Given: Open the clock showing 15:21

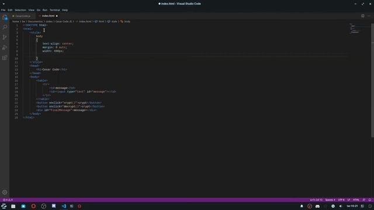Looking at the screenshot, I should click(352, 206).
